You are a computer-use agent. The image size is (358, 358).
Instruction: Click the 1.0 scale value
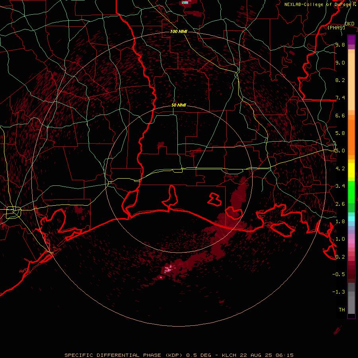(x=340, y=239)
